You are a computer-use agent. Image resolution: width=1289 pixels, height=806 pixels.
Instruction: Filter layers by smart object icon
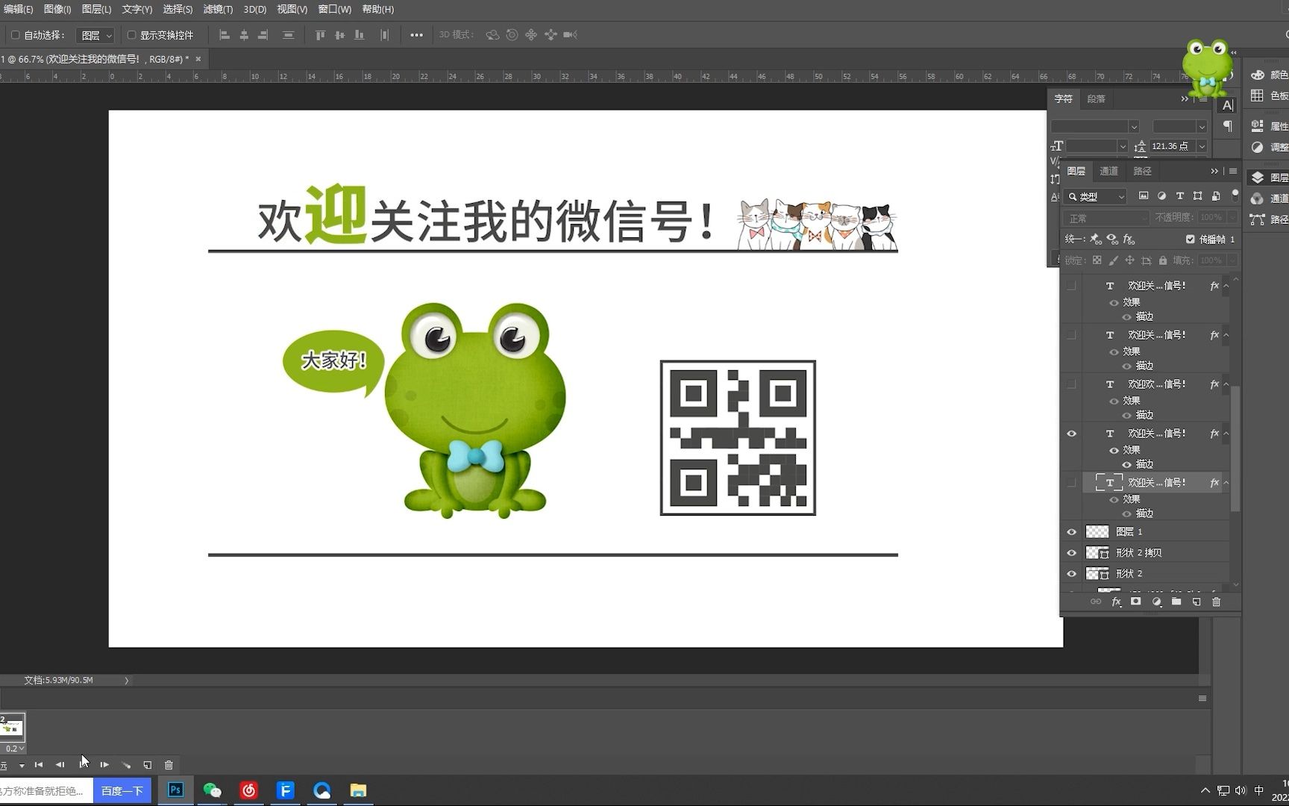pyautogui.click(x=1216, y=196)
